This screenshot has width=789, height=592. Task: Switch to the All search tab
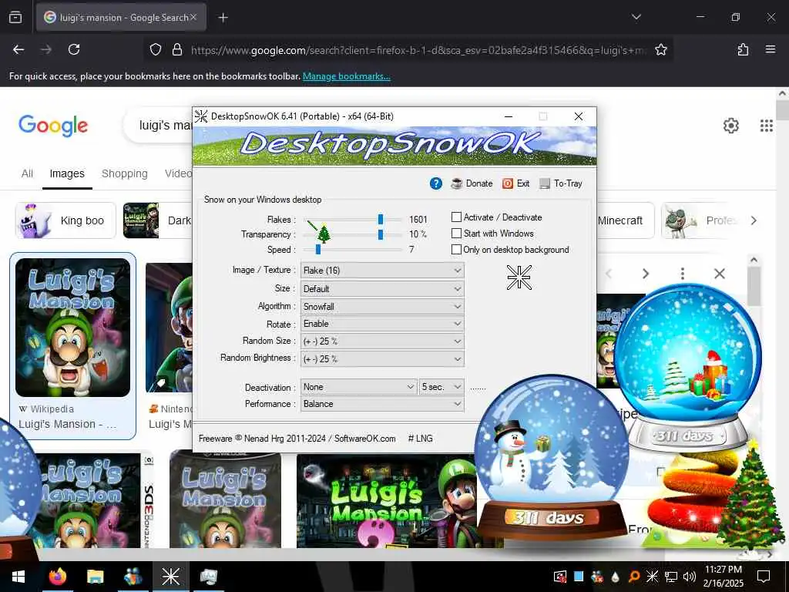27,173
